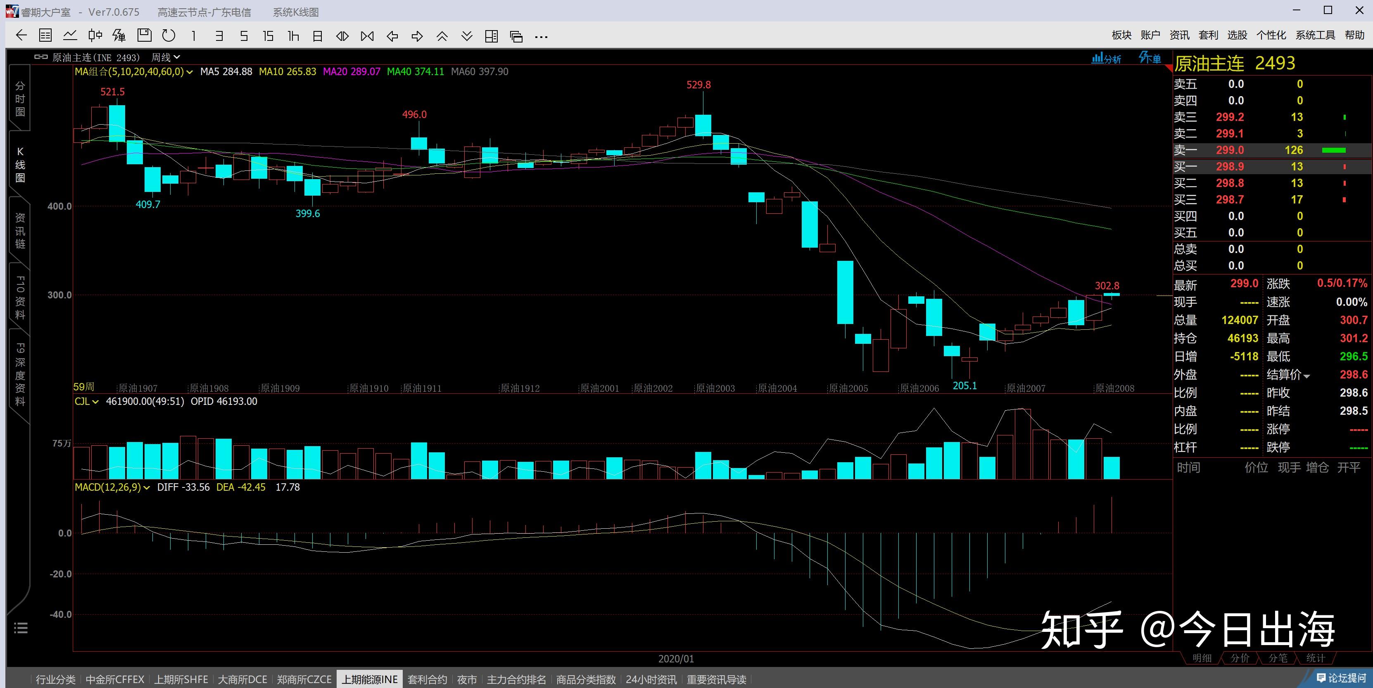Switch to the 上期所SHFE exchange tab

coord(181,679)
